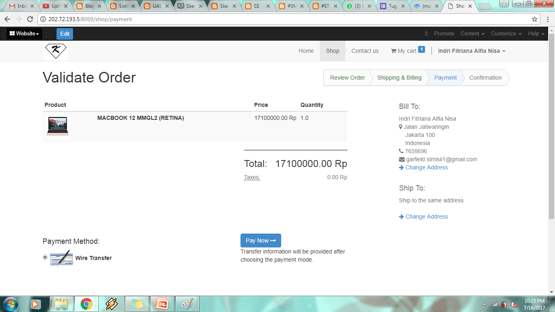555x312 pixels.
Task: Open Chrome from the Windows taskbar
Action: [86, 304]
